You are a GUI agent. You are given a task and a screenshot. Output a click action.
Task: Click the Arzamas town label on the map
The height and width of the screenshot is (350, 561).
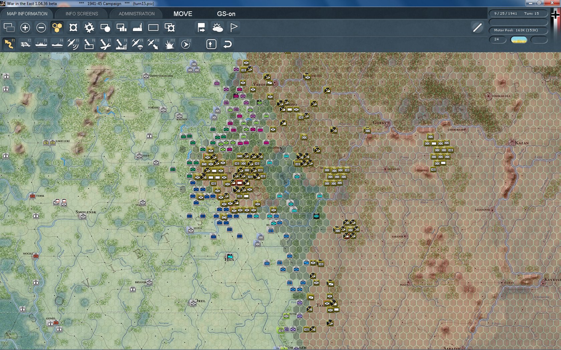393,169
